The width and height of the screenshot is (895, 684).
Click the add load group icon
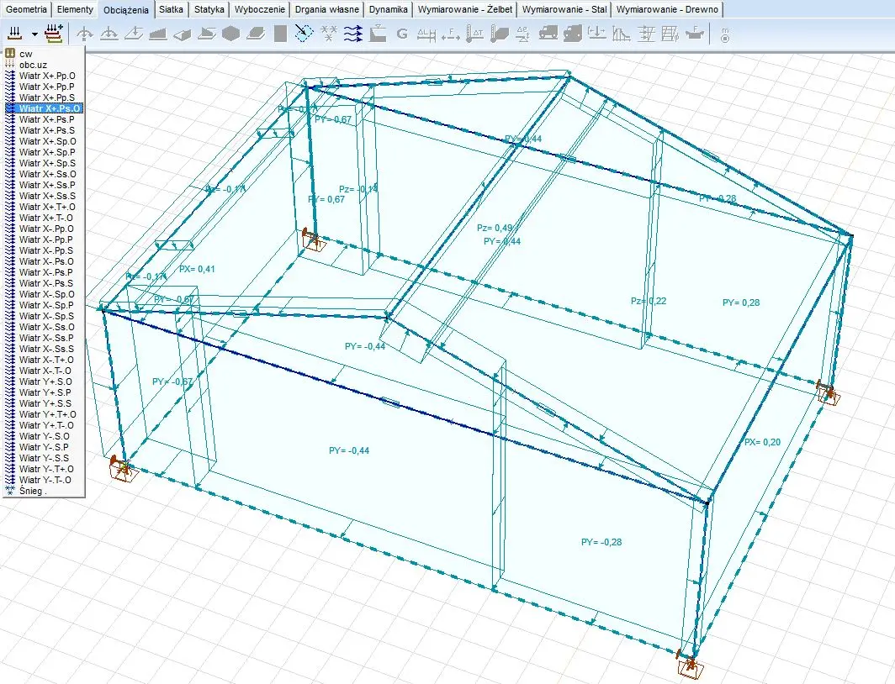[x=54, y=34]
